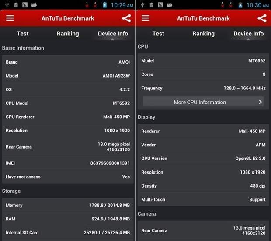Tap the Multi-touch Support row
The height and width of the screenshot is (241, 271).
(x=203, y=199)
